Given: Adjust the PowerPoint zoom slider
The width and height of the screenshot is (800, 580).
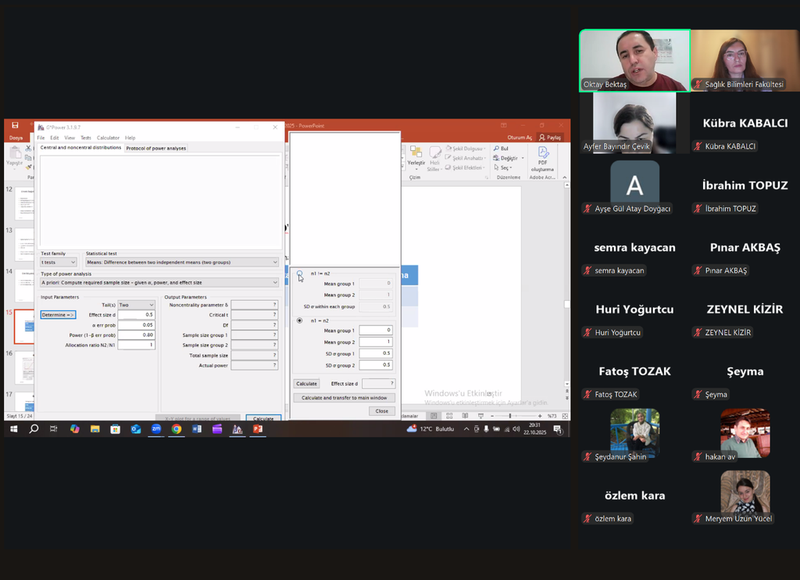Looking at the screenshot, I should coord(510,416).
